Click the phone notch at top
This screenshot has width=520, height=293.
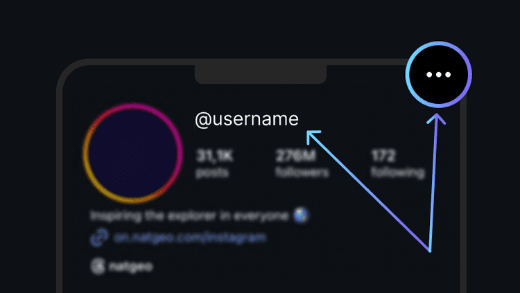click(x=261, y=73)
